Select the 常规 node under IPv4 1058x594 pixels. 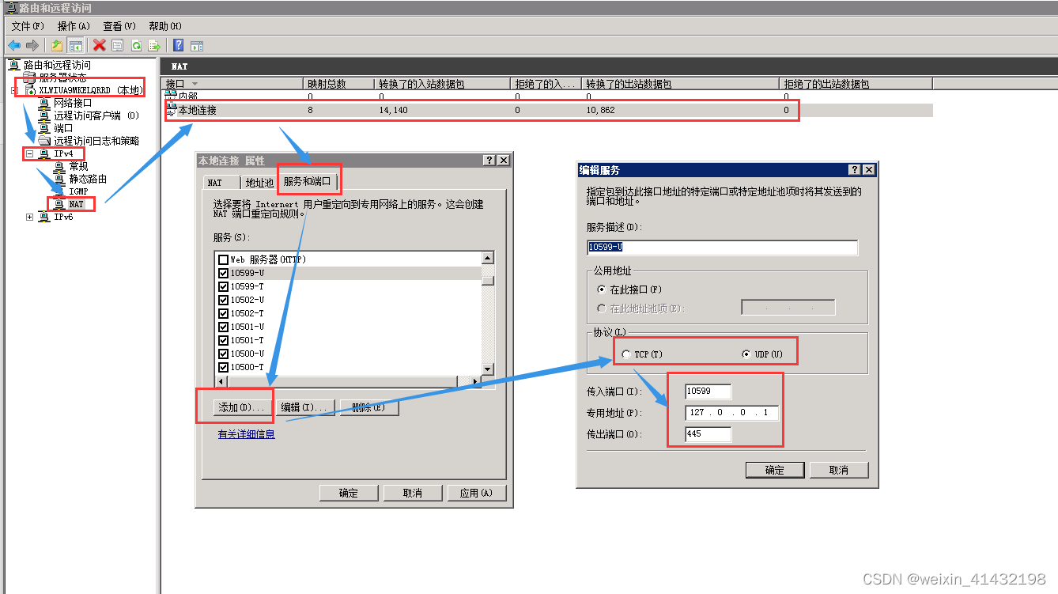pos(78,166)
